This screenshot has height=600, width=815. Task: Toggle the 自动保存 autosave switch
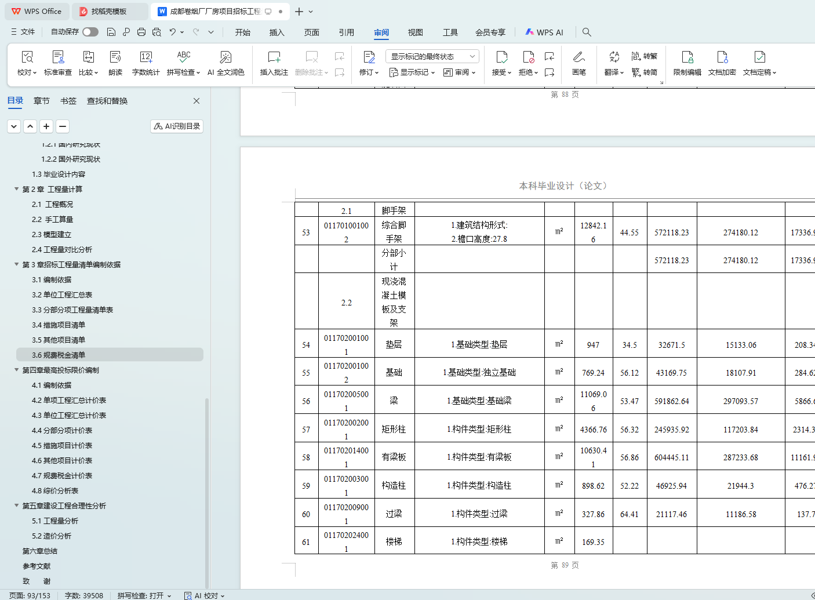(90, 32)
